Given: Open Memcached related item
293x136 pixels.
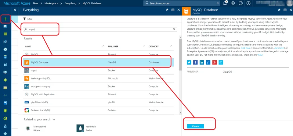Looking at the screenshot, I should click(36, 128).
